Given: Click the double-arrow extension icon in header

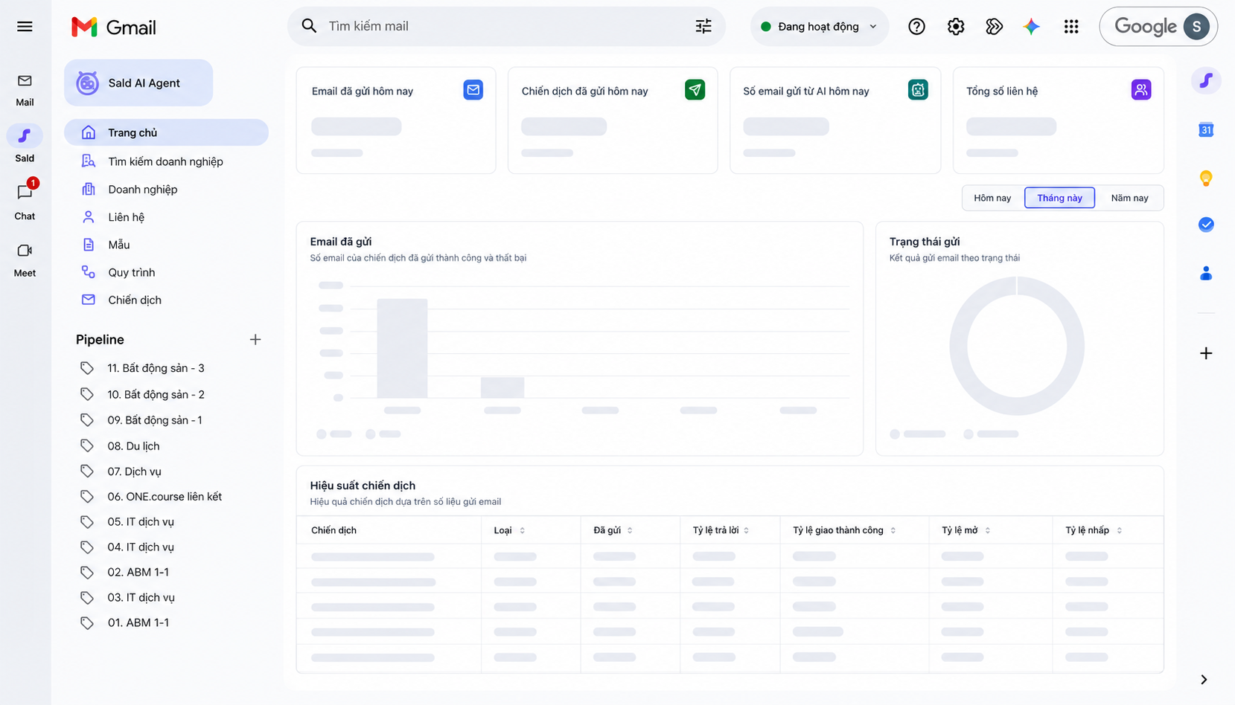Looking at the screenshot, I should [x=994, y=27].
